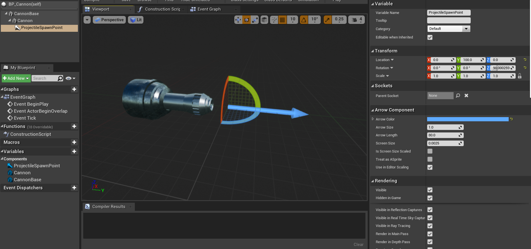Screen dimensions: 531x249
Task: Collapse the Transform section
Action: [x=372, y=51]
